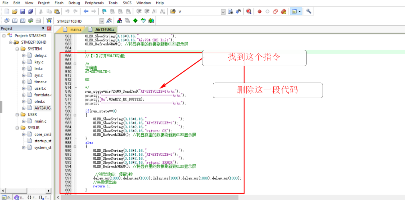The height and width of the screenshot is (200, 405).
Task: Open the Project menu
Action: point(44,3)
